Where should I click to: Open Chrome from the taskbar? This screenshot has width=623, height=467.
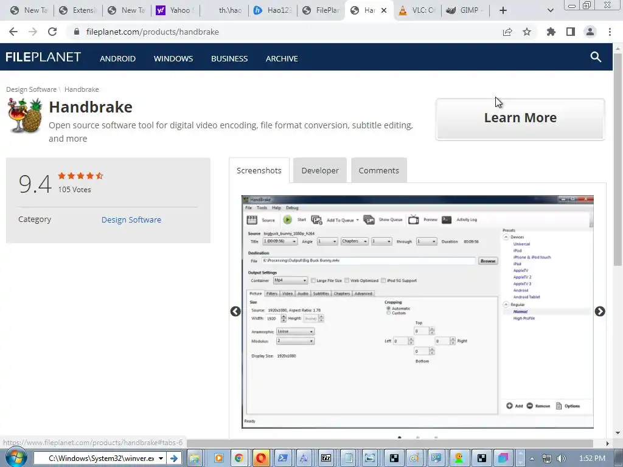point(238,458)
